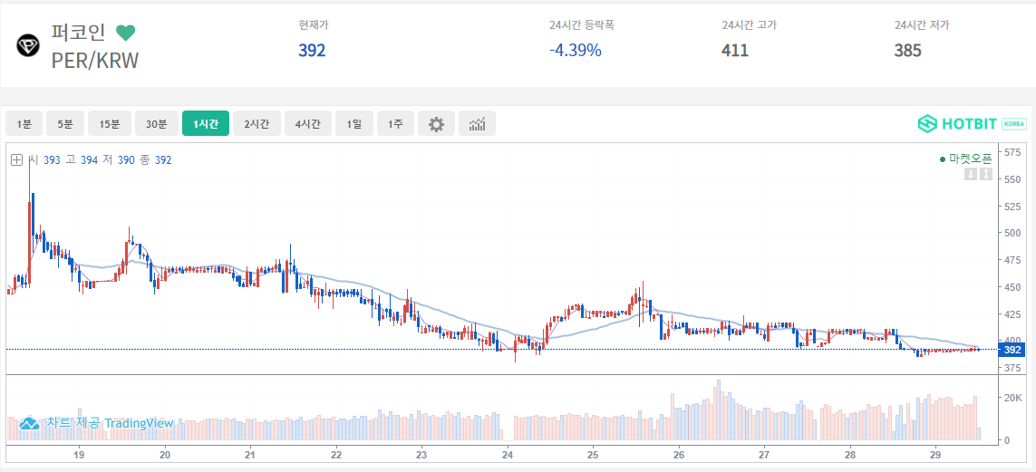Click the PER/KRW pair label
1036x472 pixels.
(95, 61)
